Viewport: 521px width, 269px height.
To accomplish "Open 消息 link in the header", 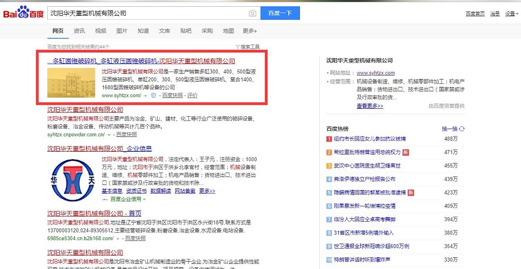I will [494, 14].
